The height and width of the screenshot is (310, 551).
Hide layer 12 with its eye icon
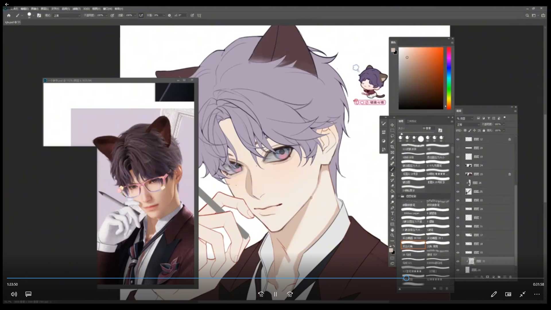tap(458, 139)
